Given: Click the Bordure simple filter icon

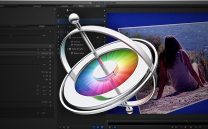Looking at the screenshot, I should [72, 53].
